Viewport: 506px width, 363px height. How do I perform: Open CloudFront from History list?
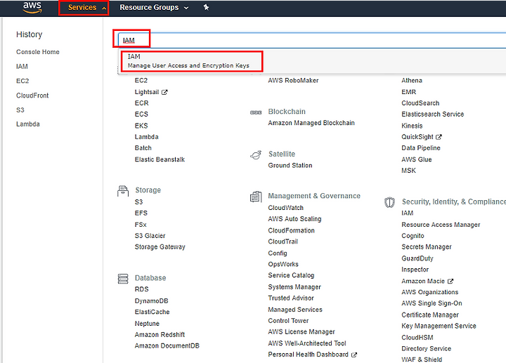click(x=32, y=95)
